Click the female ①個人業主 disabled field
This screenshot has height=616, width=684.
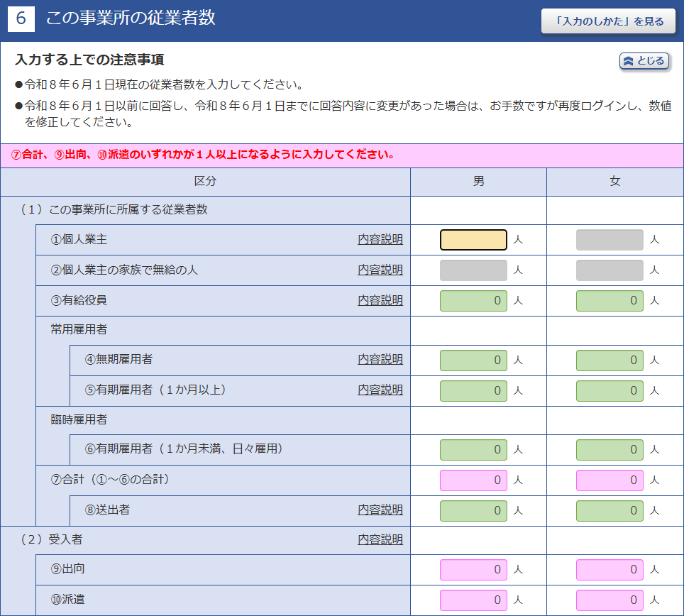pos(609,239)
